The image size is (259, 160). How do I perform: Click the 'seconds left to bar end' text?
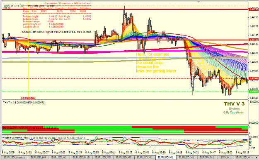(x=77, y=3)
